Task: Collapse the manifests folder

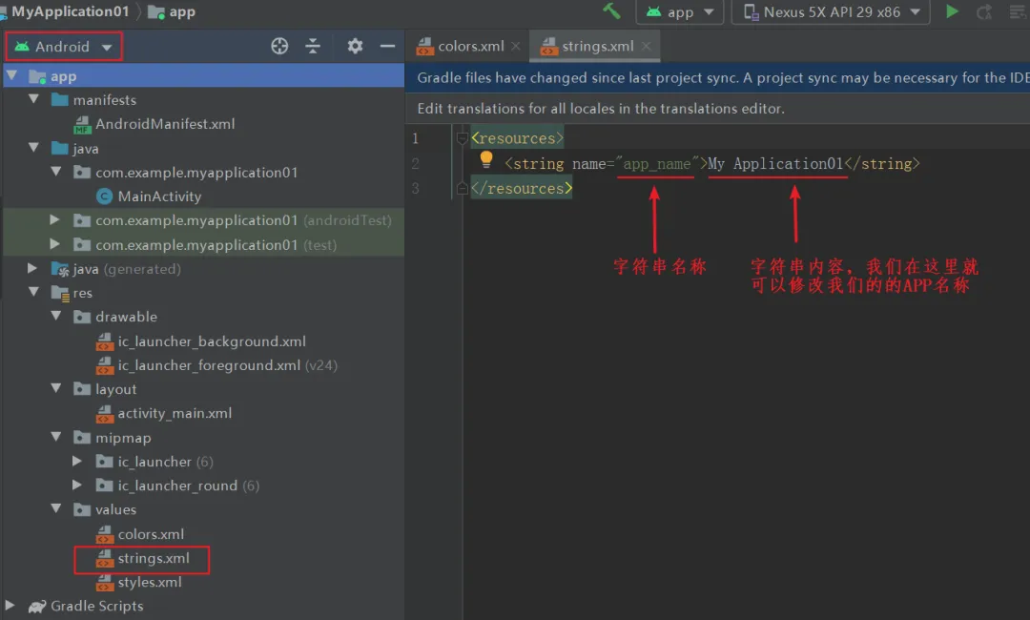Action: [33, 99]
